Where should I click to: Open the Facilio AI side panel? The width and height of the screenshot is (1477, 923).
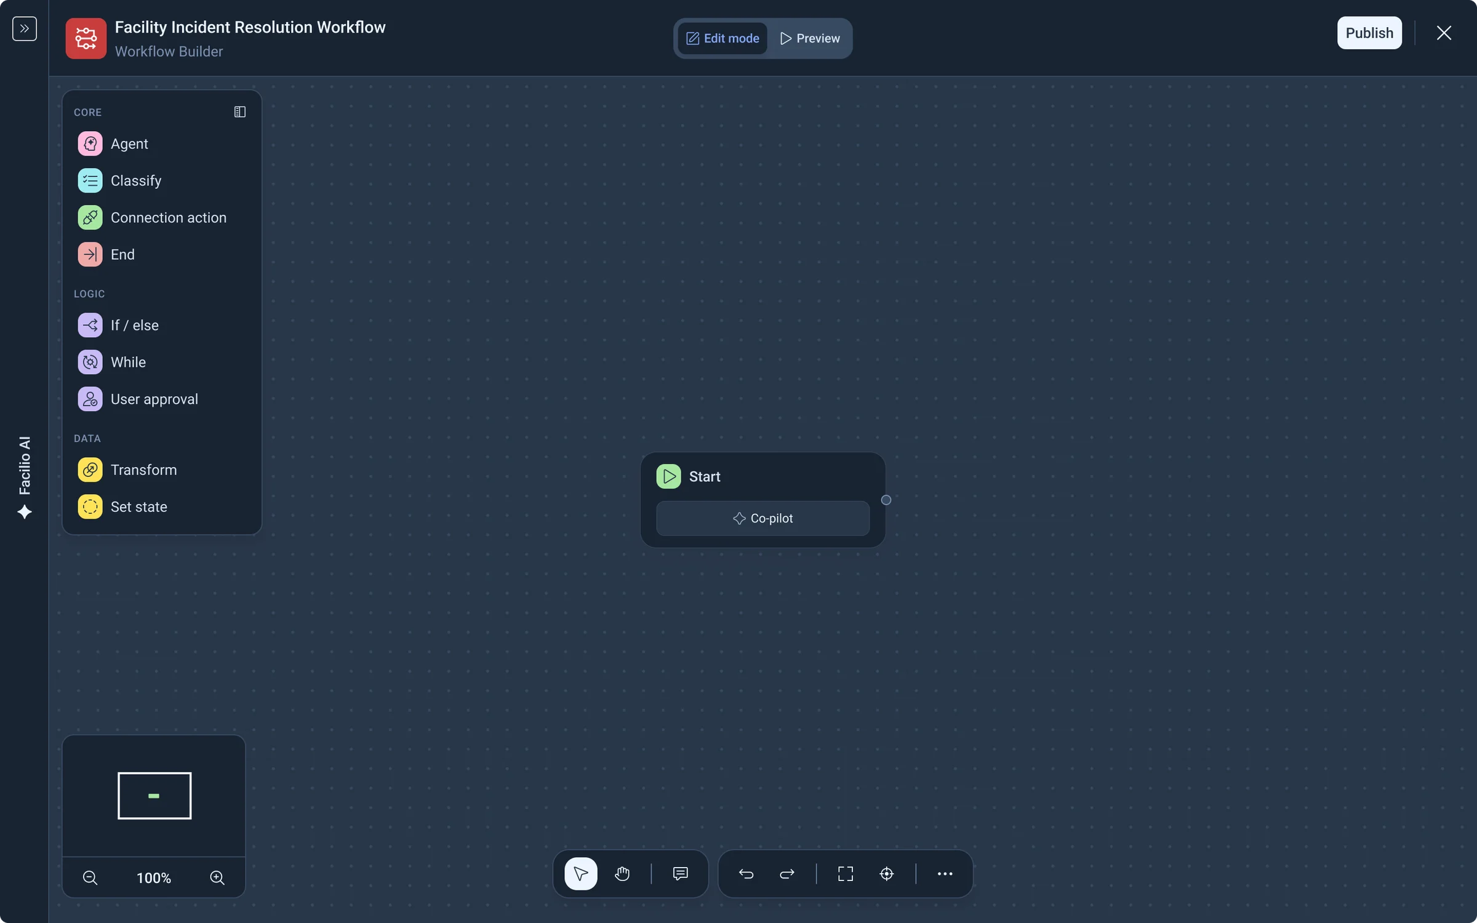[25, 477]
